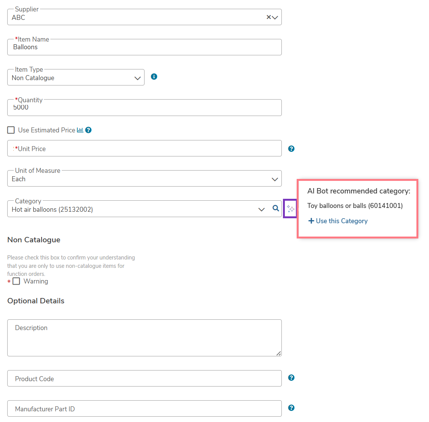
Task: Select the Description text area
Action: (x=145, y=338)
